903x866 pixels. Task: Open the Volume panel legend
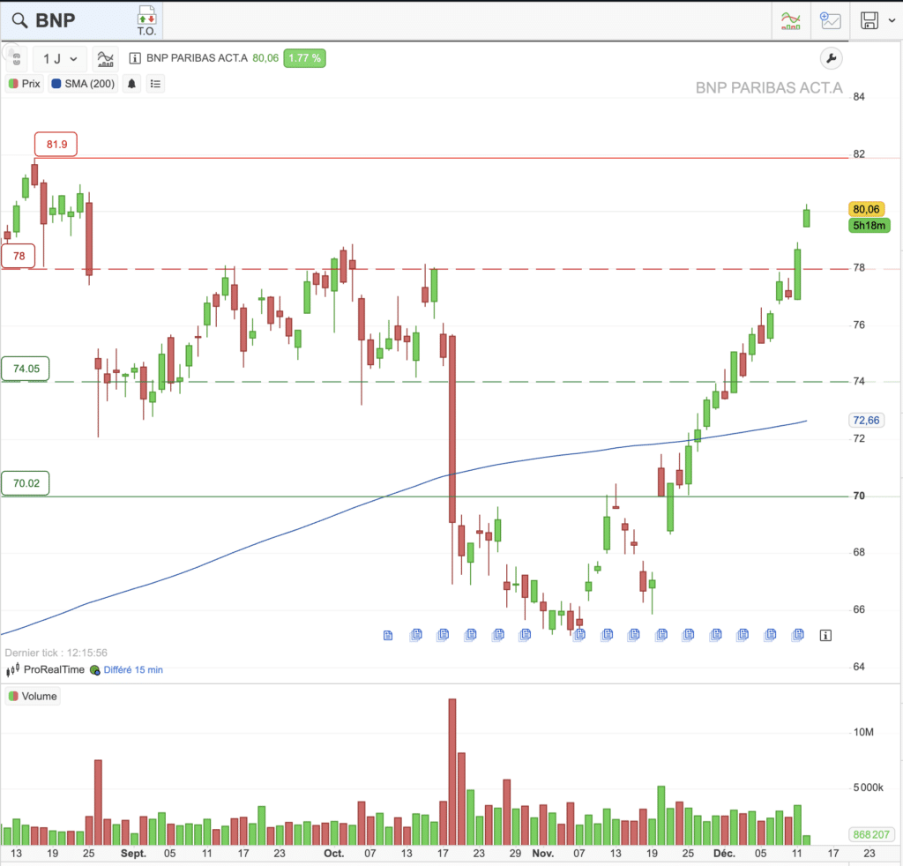pos(33,696)
